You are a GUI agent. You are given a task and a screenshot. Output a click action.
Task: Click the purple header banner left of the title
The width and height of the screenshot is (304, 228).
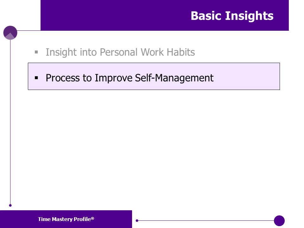pos(114,15)
